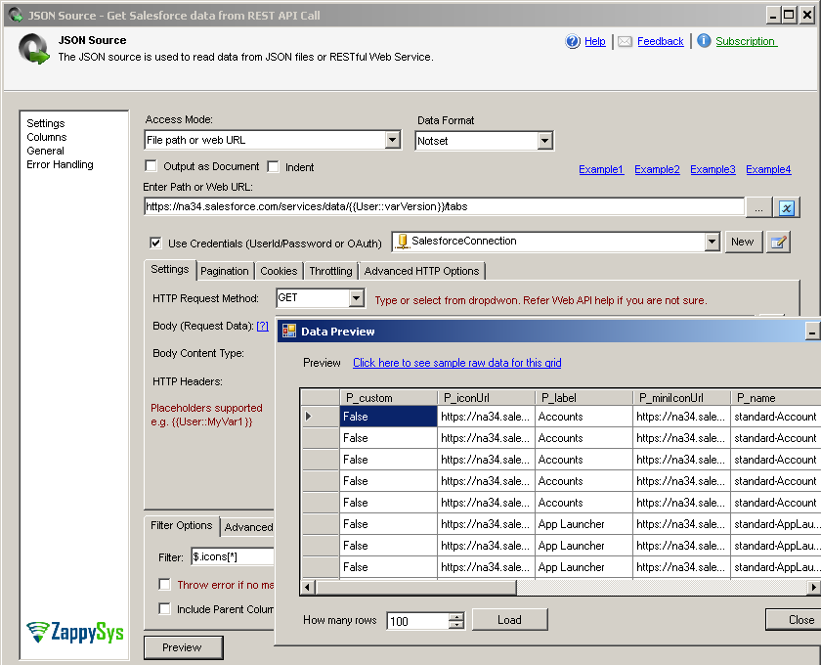
Task: Switch to the Pagination tab
Action: click(x=225, y=271)
